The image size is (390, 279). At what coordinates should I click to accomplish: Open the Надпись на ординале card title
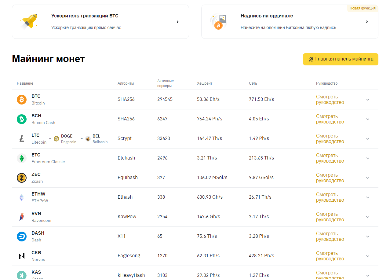pos(267,16)
